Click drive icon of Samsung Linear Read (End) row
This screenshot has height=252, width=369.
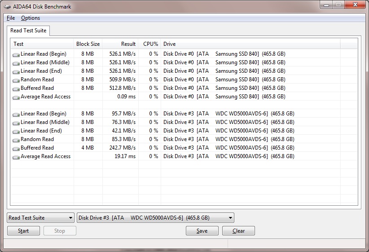[16, 71]
